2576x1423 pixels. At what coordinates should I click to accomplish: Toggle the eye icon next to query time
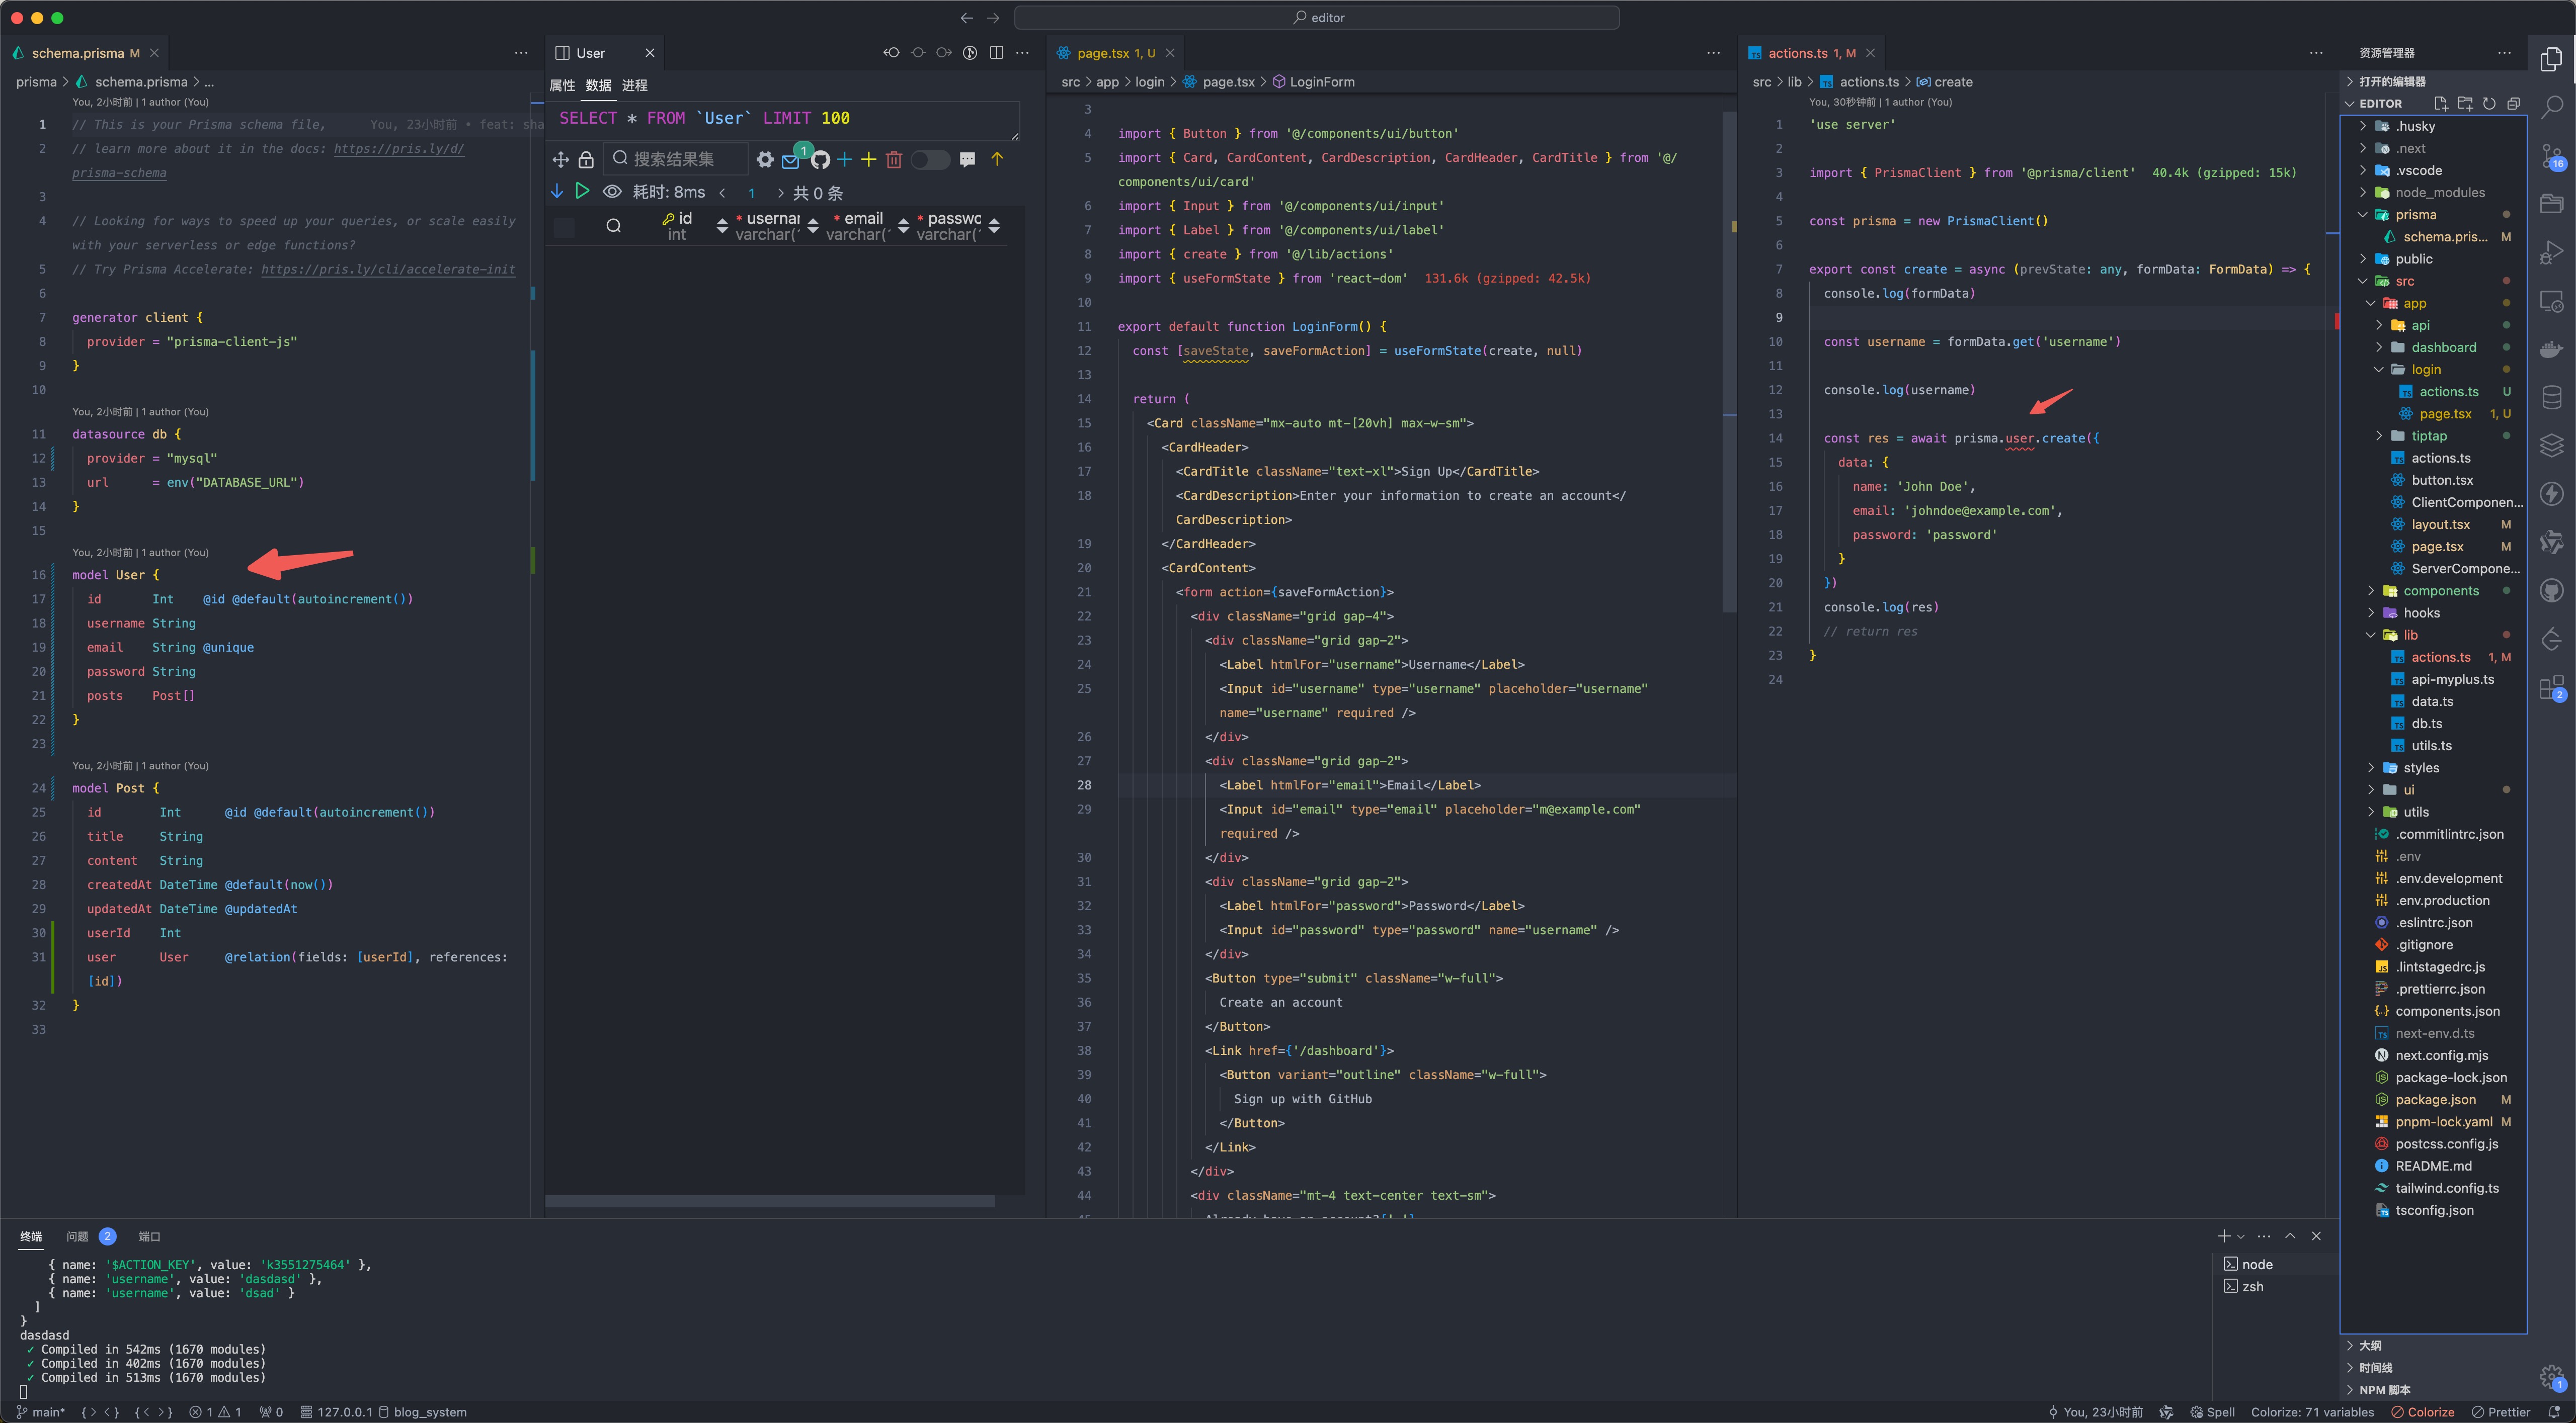pos(612,191)
